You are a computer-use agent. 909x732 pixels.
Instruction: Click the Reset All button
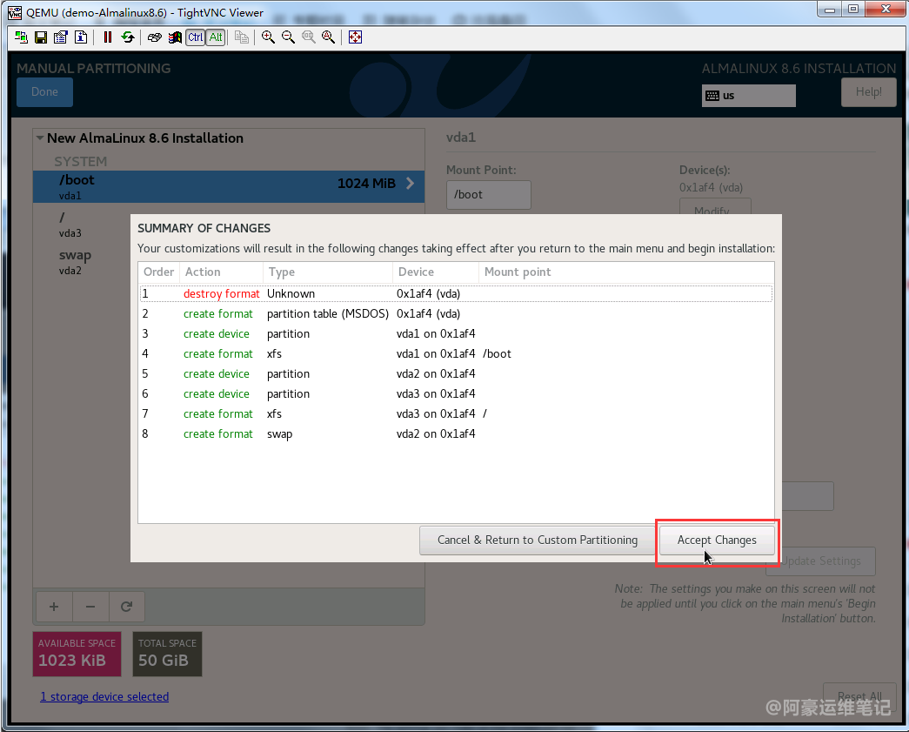click(x=859, y=696)
